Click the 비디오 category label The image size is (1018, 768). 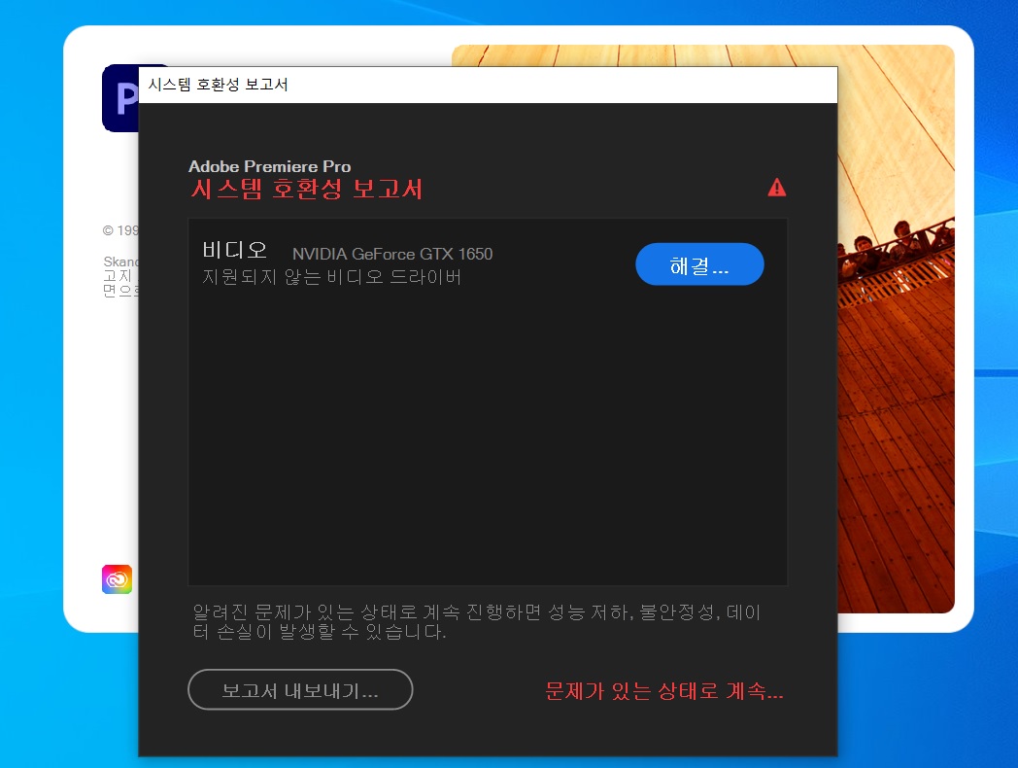click(234, 250)
